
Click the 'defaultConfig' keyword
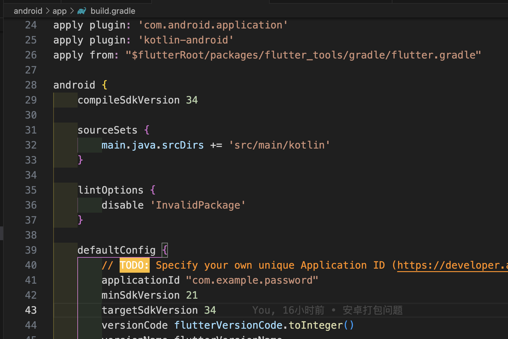(x=117, y=250)
